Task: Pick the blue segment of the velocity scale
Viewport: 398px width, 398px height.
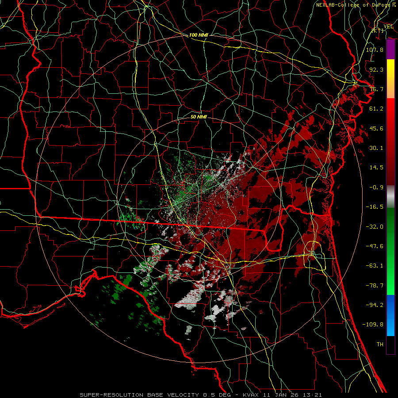Action: click(390, 315)
